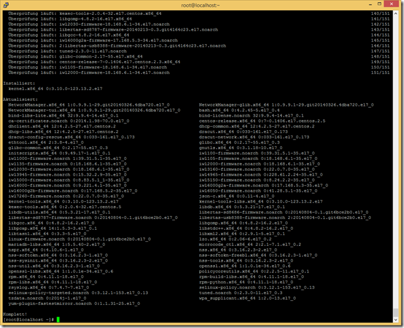
Task: Click the tuned.noarch updated entry
Action: click(x=241, y=293)
